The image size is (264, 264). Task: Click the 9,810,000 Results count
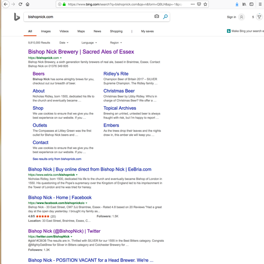point(39,43)
